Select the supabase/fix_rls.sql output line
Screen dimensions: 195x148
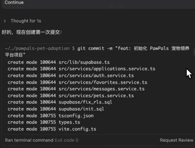(x=60, y=102)
